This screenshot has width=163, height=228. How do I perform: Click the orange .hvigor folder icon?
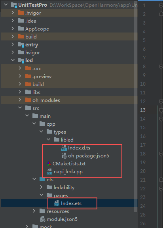pyautogui.click(x=21, y=13)
